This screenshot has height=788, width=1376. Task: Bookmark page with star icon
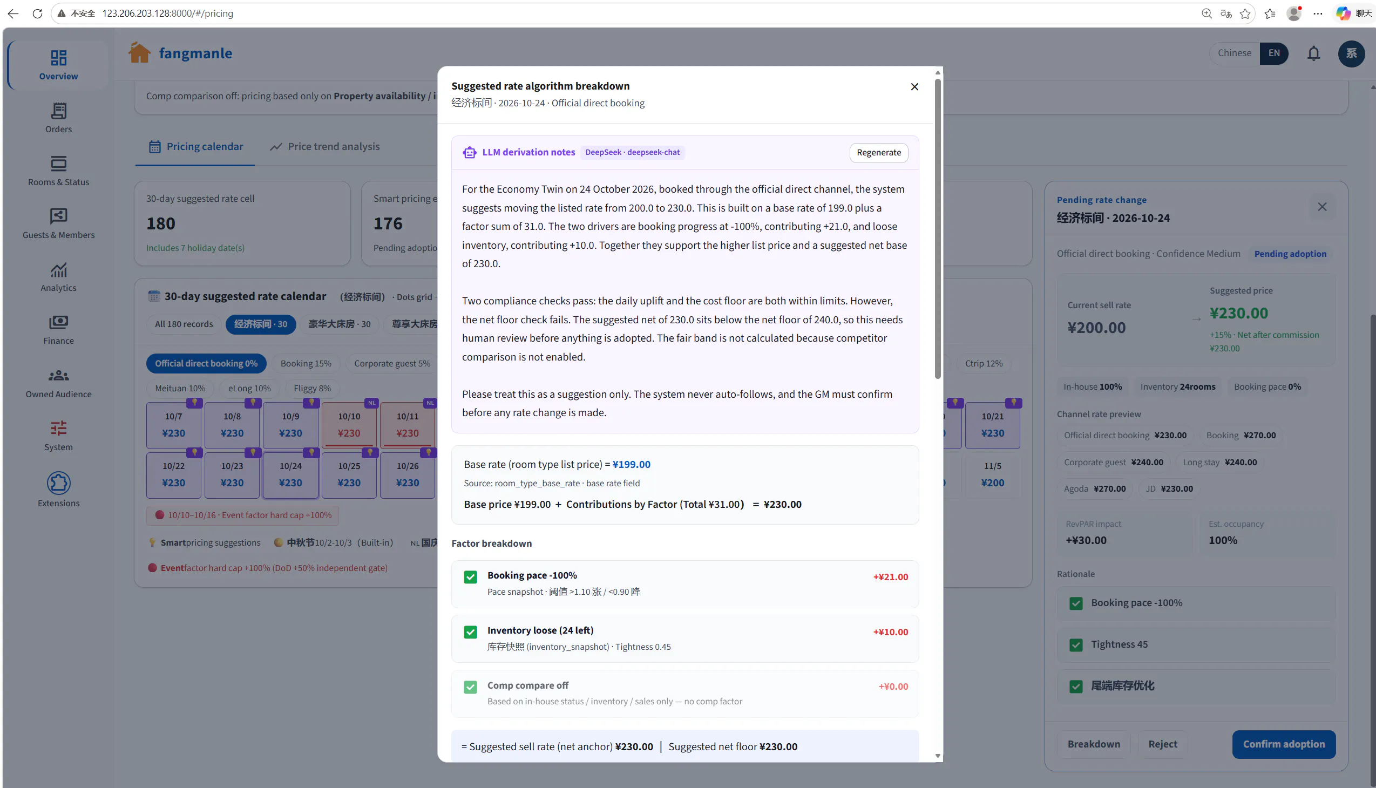[1245, 13]
